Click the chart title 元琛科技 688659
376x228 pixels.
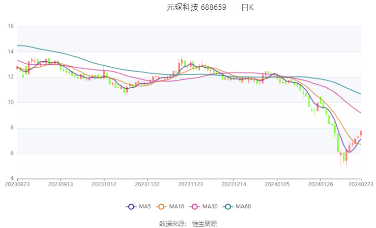[x=196, y=7]
